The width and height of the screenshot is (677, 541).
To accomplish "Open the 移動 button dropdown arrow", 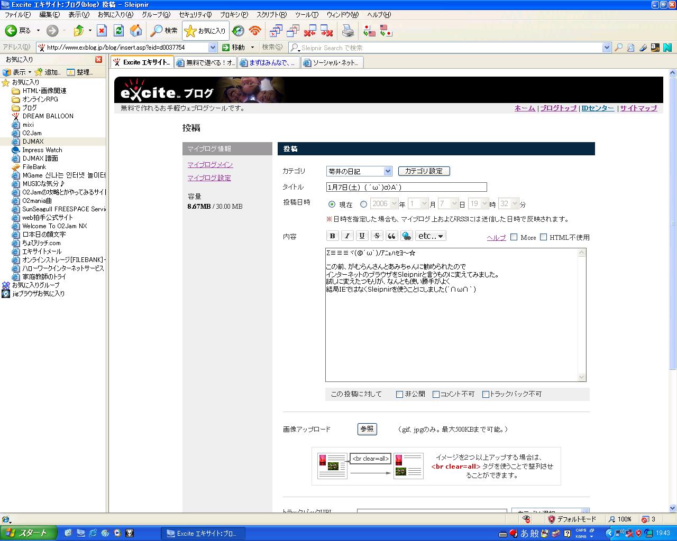I will pos(252,48).
